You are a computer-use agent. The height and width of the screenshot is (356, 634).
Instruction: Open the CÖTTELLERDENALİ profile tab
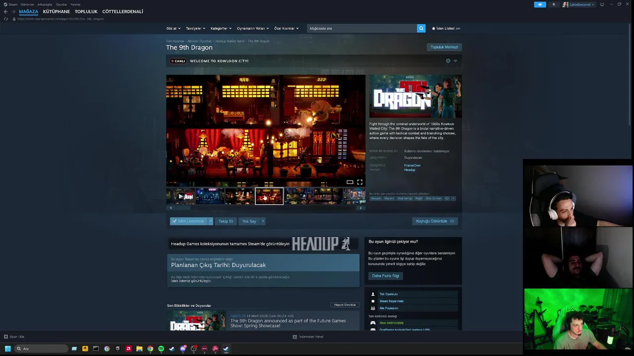tap(122, 11)
